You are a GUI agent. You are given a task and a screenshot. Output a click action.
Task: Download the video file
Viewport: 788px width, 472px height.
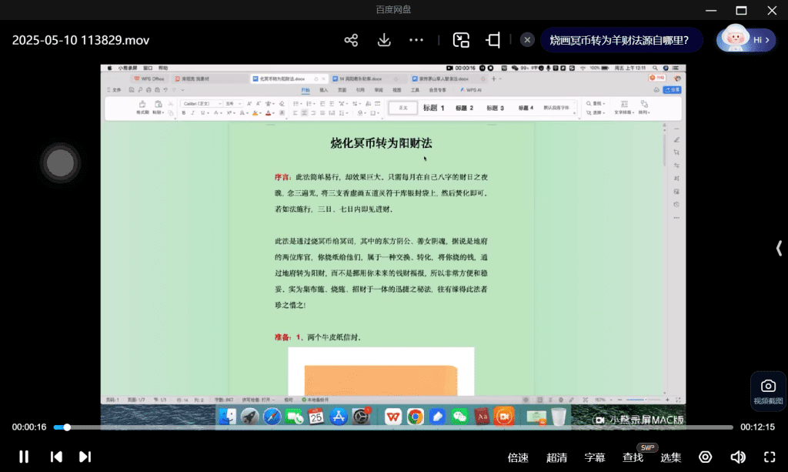click(x=384, y=40)
